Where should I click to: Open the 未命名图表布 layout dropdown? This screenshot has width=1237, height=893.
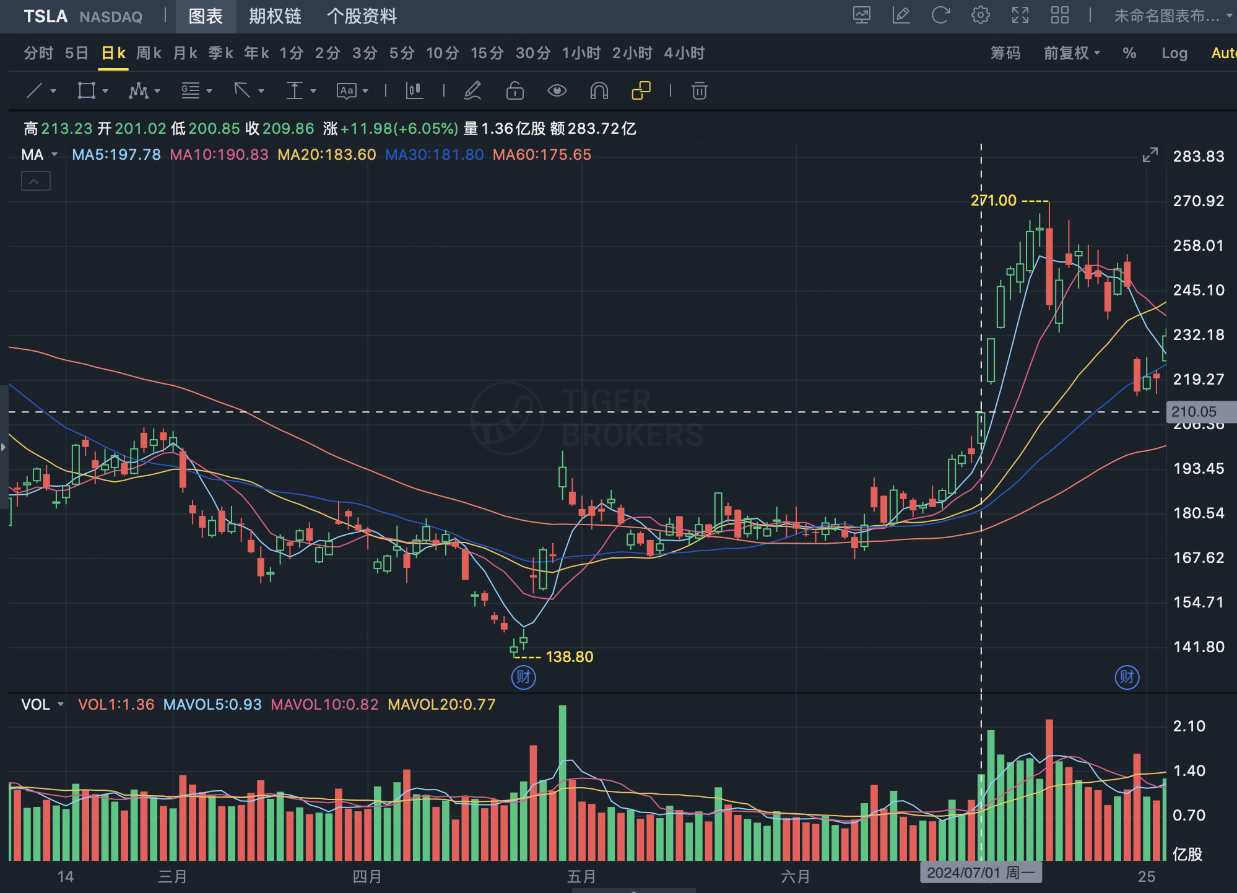click(1173, 15)
